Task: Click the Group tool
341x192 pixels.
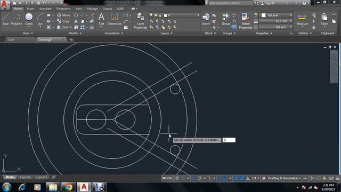Action: [226, 19]
